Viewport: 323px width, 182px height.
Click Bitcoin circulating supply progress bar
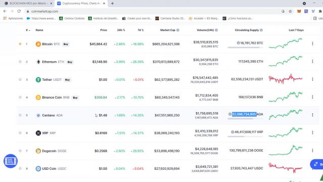tap(245, 48)
